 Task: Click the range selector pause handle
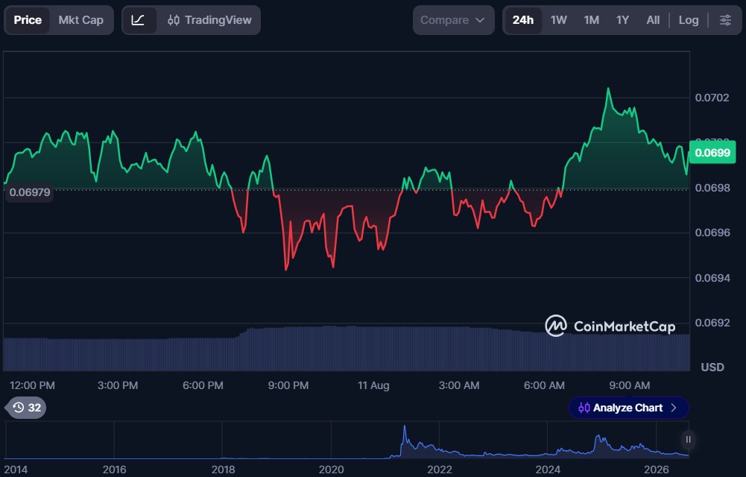(x=687, y=440)
